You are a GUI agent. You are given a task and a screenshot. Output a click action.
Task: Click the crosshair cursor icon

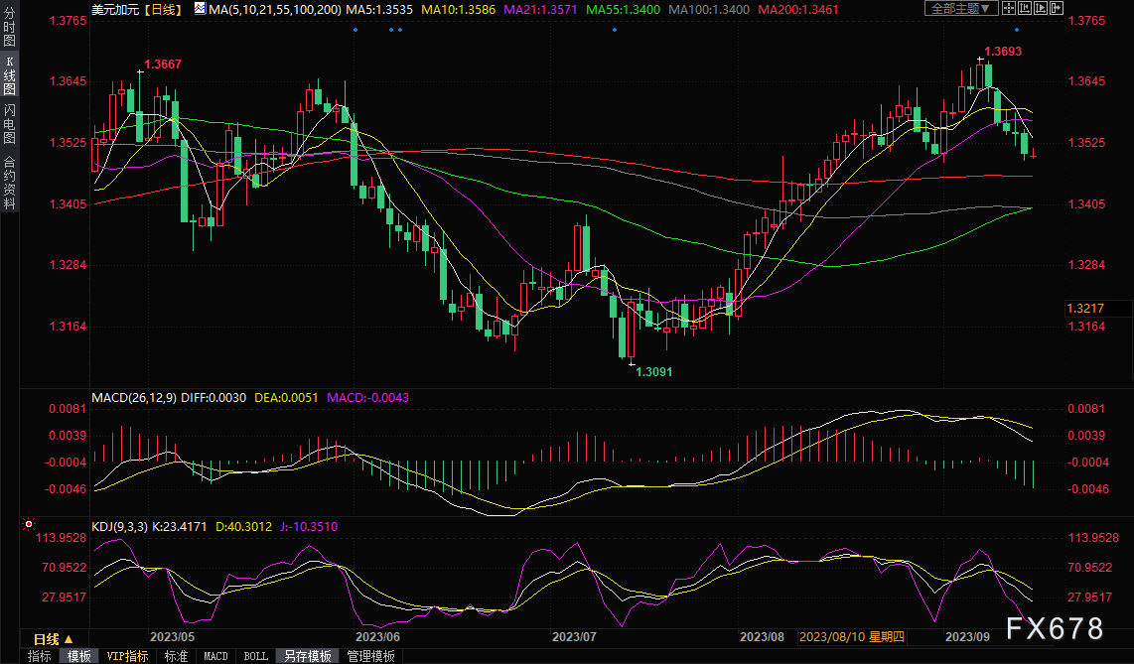tap(1010, 8)
